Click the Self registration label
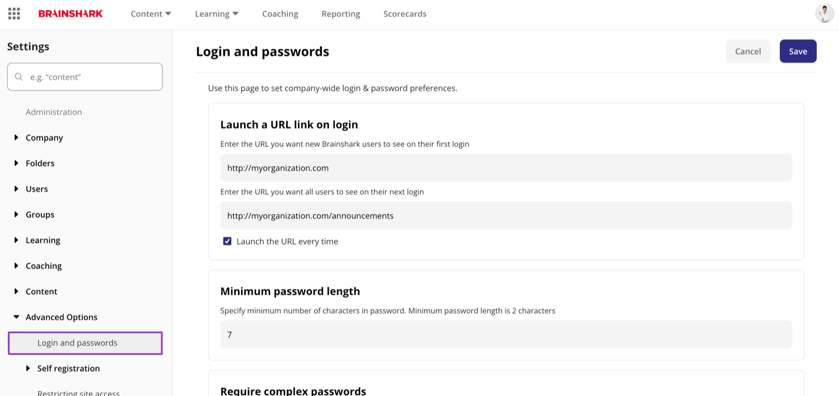Image resolution: width=839 pixels, height=396 pixels. click(69, 368)
